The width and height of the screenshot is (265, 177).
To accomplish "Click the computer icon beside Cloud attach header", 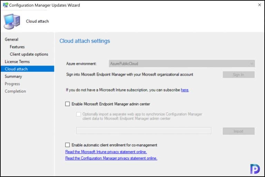I will (x=12, y=21).
